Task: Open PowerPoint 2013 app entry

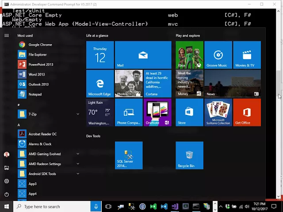Action: click(36, 64)
